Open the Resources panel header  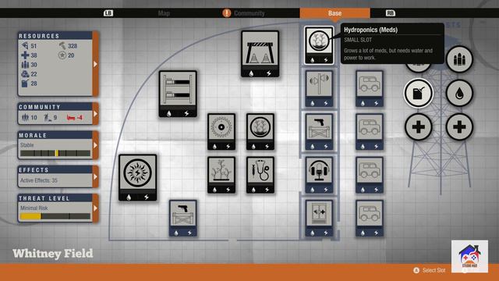click(x=55, y=36)
